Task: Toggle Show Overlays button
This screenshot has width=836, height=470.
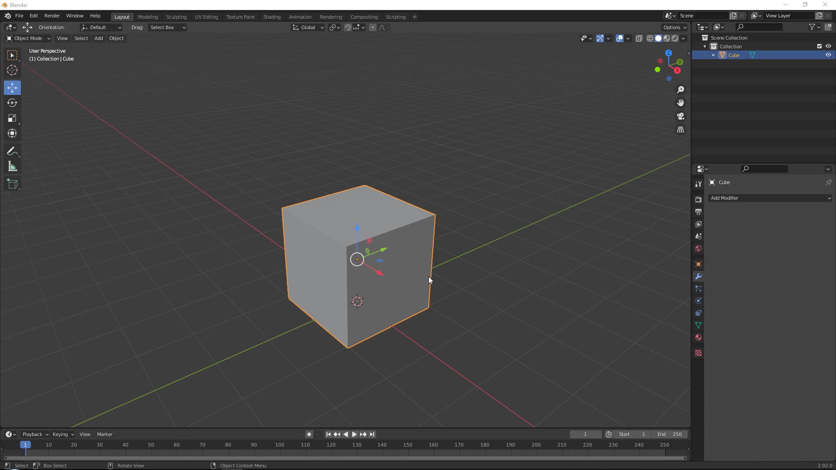Action: (x=620, y=38)
